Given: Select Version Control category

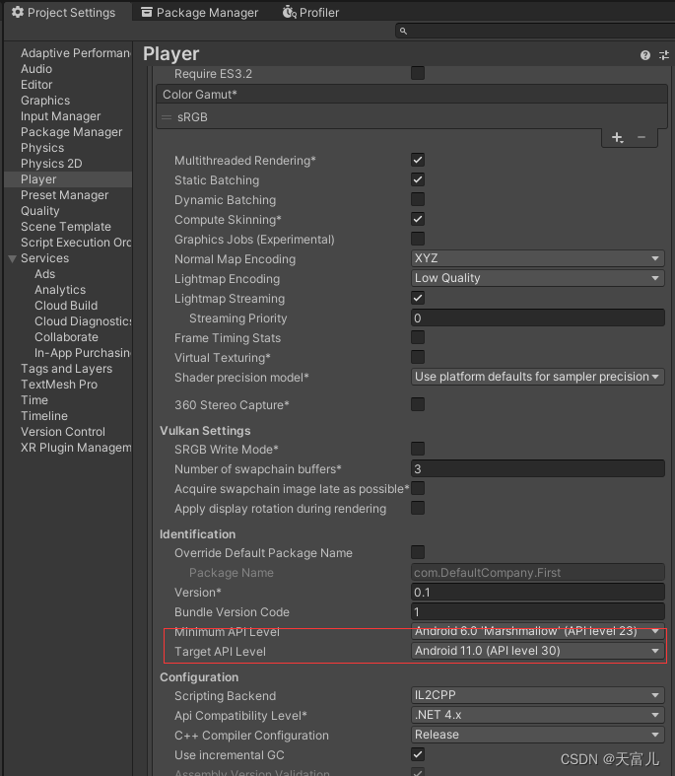Looking at the screenshot, I should (x=68, y=432).
